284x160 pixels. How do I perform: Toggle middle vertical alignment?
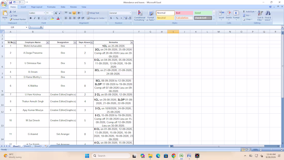70,13
